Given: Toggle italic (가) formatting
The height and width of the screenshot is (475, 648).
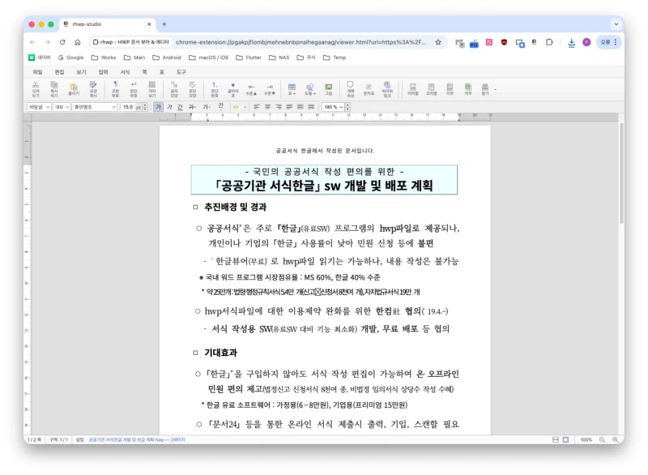Looking at the screenshot, I should pos(169,107).
